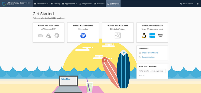Click the Slack icon beside Slack Forum
This screenshot has width=201, height=93.
point(181,4)
